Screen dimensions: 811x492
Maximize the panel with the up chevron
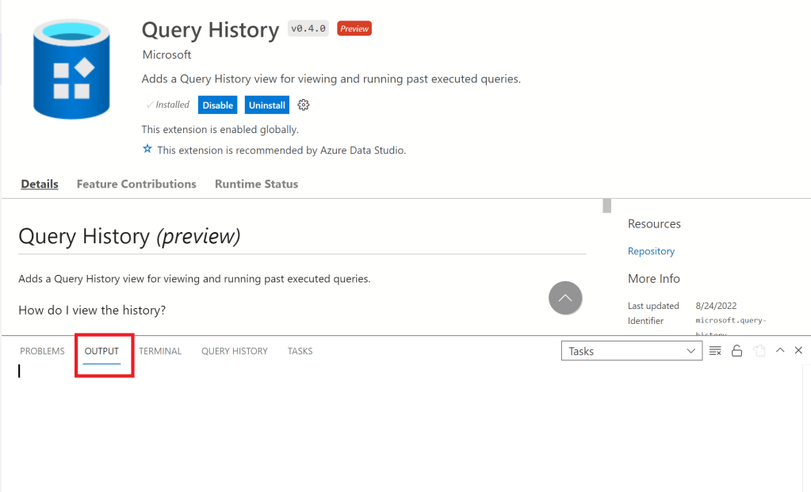(780, 350)
